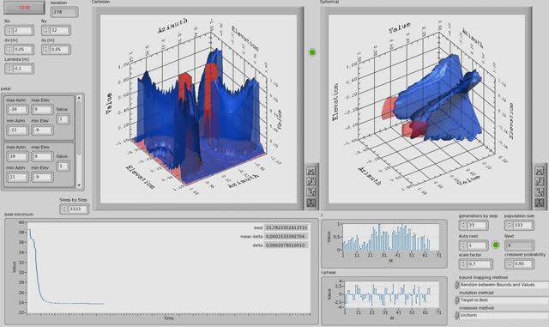The height and width of the screenshot is (327, 549).
Task: Click the best minimum convergence chart
Action: (169, 268)
